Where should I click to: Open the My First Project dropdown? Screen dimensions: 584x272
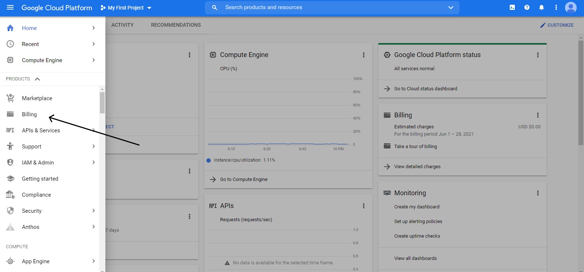tap(126, 8)
